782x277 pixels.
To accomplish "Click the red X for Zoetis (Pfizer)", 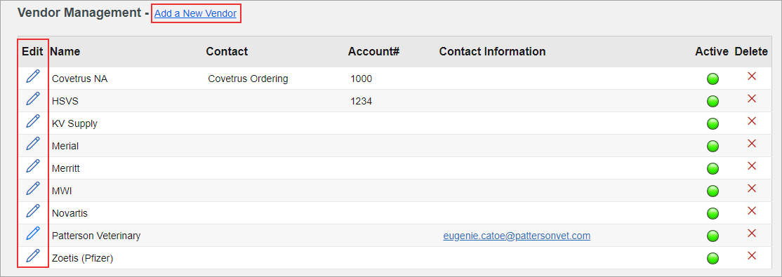I will tap(752, 255).
